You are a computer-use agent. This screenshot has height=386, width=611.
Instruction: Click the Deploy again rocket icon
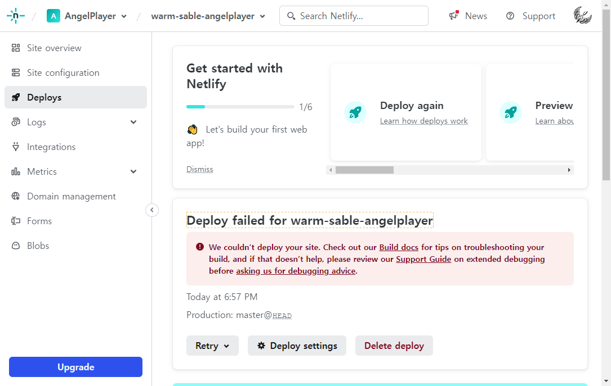coord(355,112)
